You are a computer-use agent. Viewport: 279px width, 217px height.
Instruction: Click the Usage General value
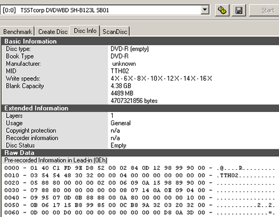121,123
